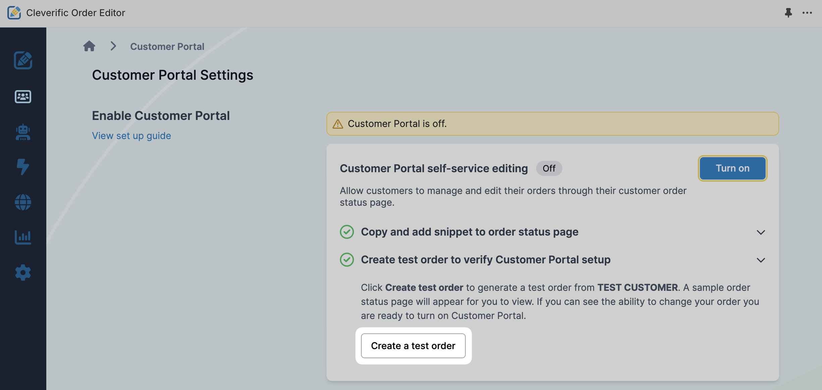Viewport: 822px width, 390px height.
Task: Open the bar chart analytics icon in sidebar
Action: [23, 237]
